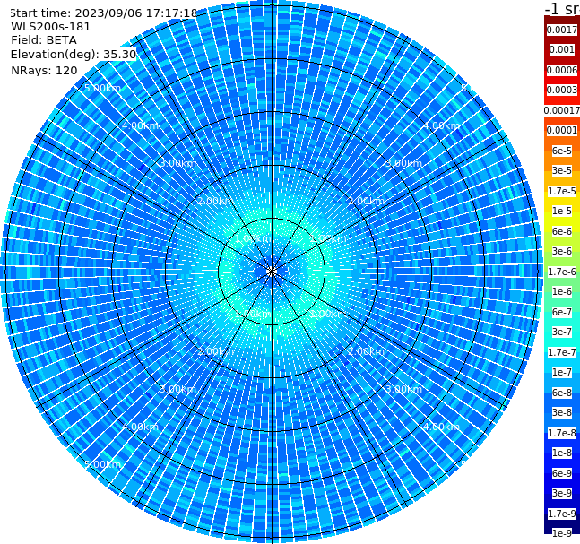Select the 3e-6 colorbar value

[562, 251]
